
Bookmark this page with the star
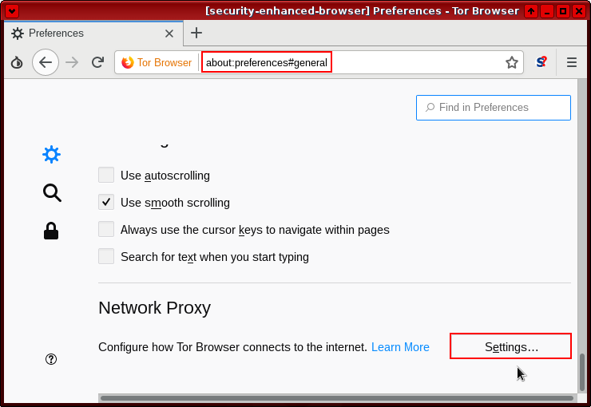512,62
